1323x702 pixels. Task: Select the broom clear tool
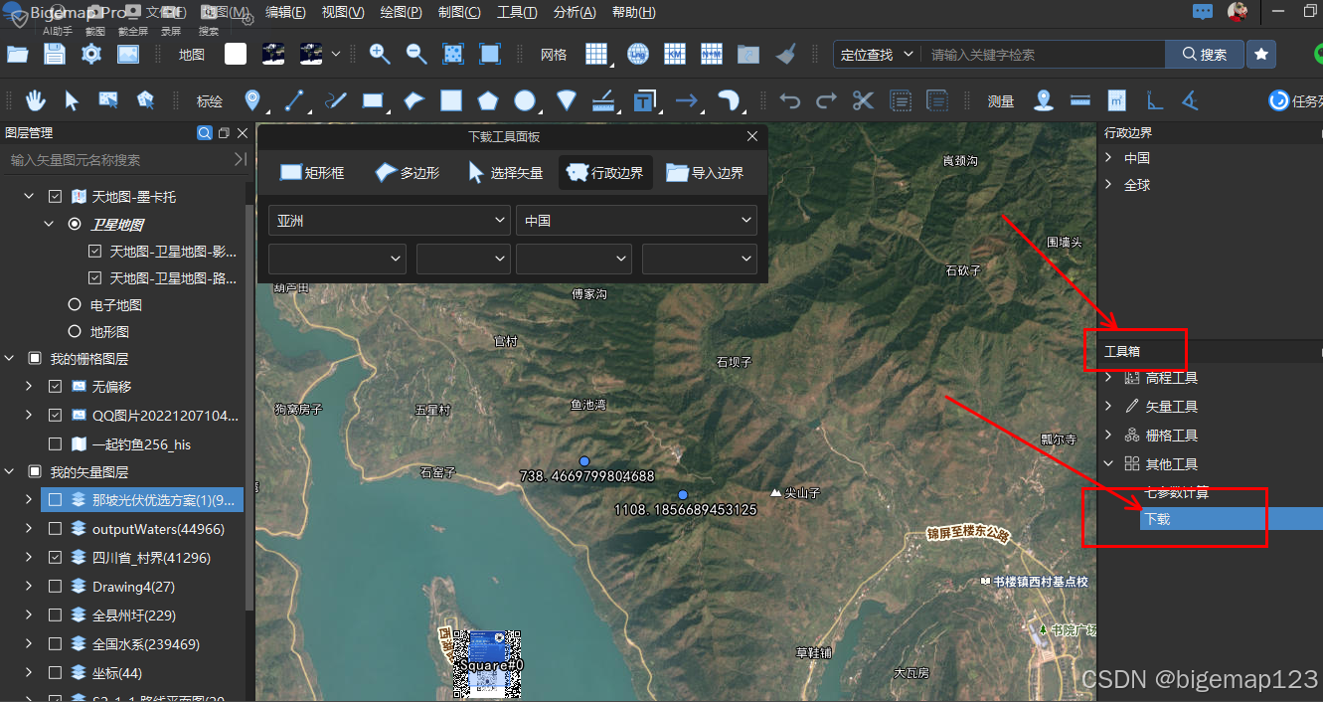coord(786,54)
